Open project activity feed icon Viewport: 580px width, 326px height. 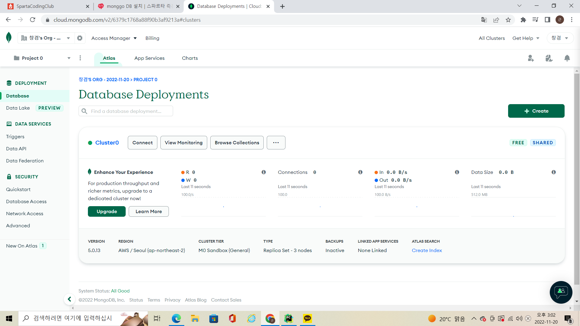pos(549,58)
